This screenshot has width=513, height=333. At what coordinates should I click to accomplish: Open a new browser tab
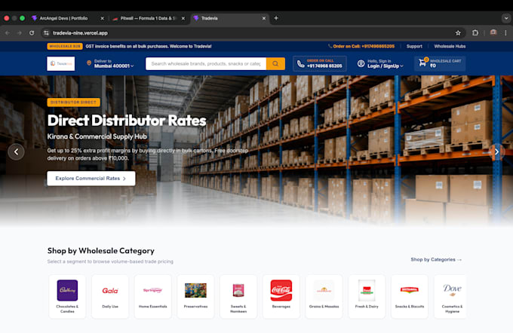(x=276, y=18)
